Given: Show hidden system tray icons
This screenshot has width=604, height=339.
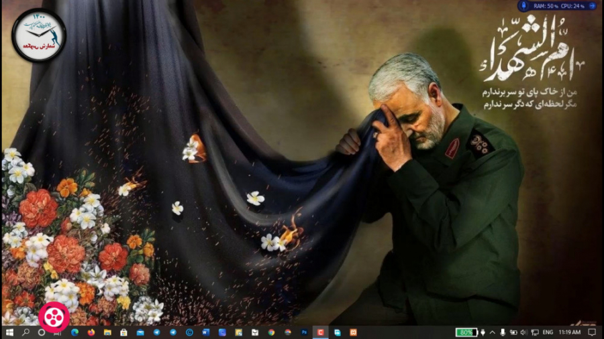Looking at the screenshot, I should (493, 332).
